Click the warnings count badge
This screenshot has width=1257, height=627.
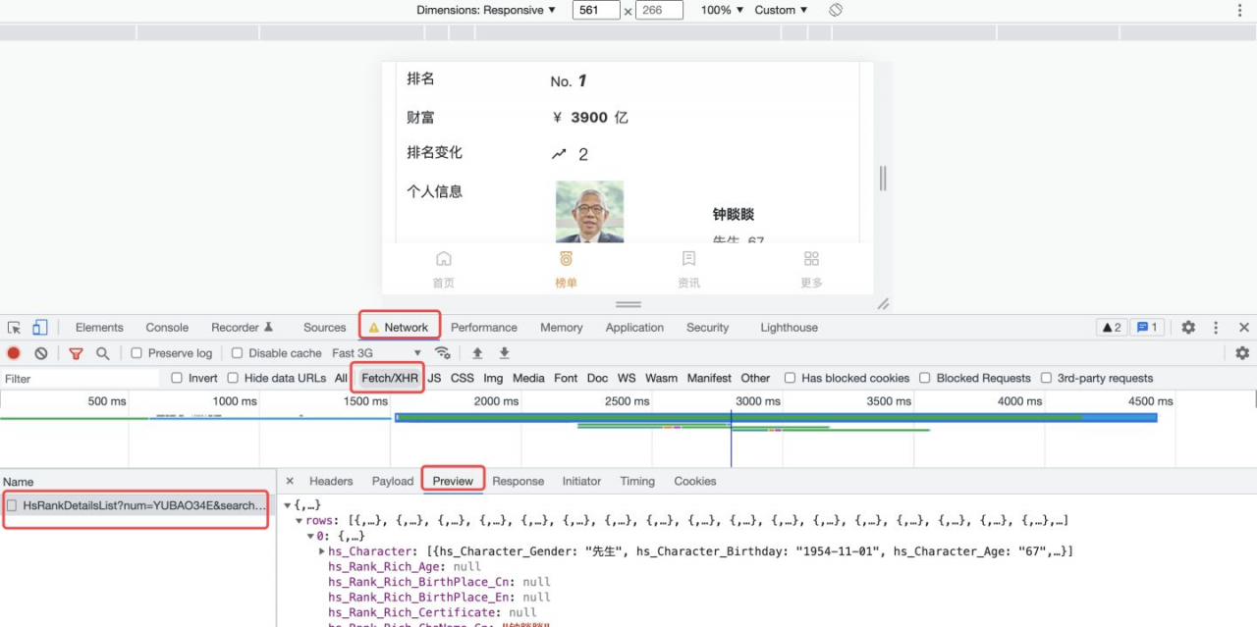click(1111, 328)
